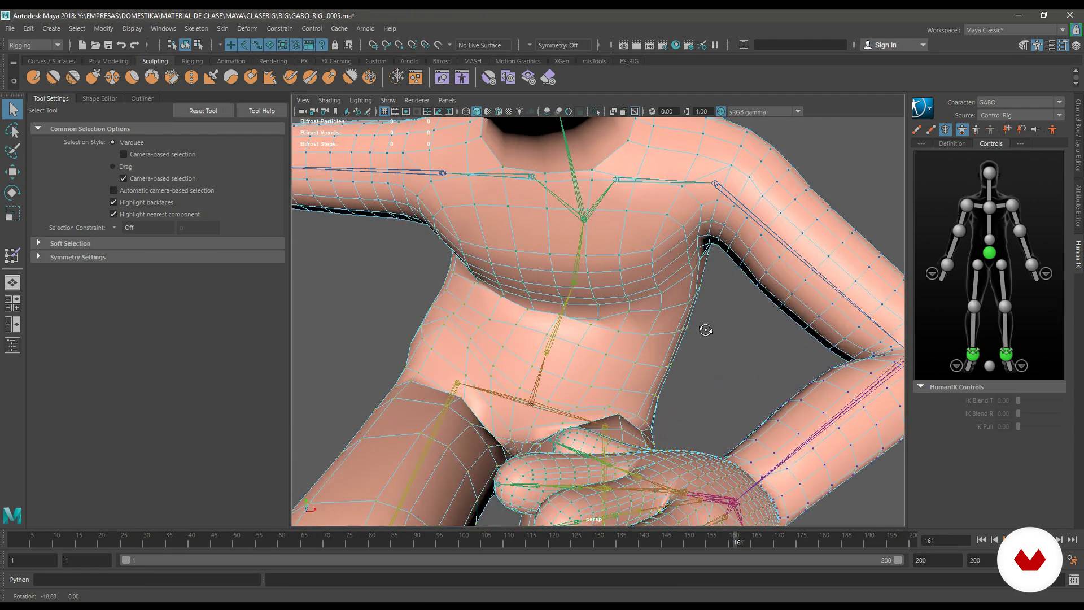Click the HumanIK logo icon
This screenshot has width=1084, height=610.
pyautogui.click(x=922, y=107)
